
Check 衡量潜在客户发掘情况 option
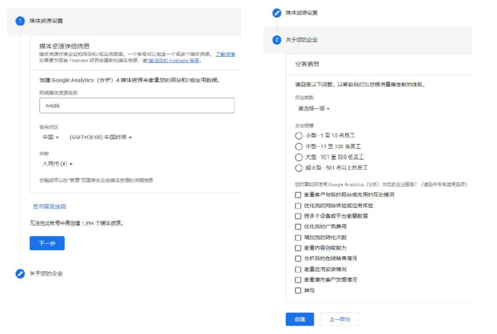pyautogui.click(x=298, y=280)
